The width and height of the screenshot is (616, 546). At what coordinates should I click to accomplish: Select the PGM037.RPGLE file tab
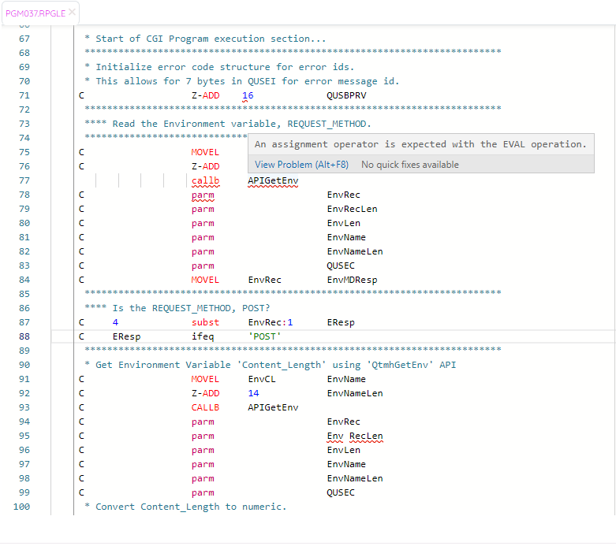36,13
